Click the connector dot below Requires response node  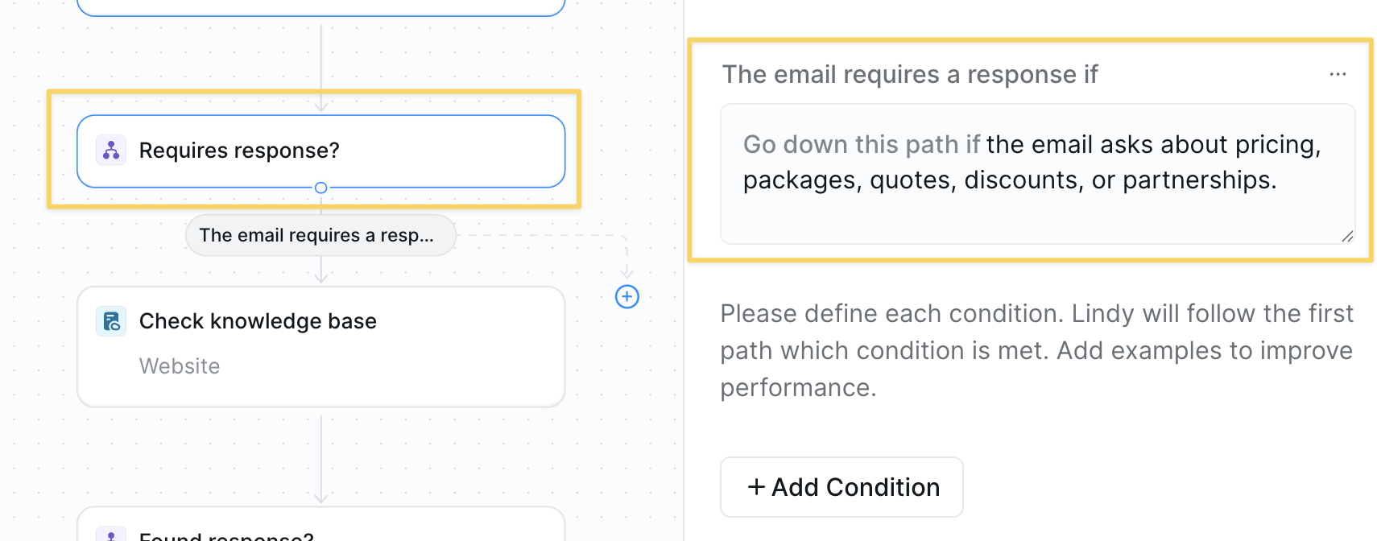coord(320,188)
